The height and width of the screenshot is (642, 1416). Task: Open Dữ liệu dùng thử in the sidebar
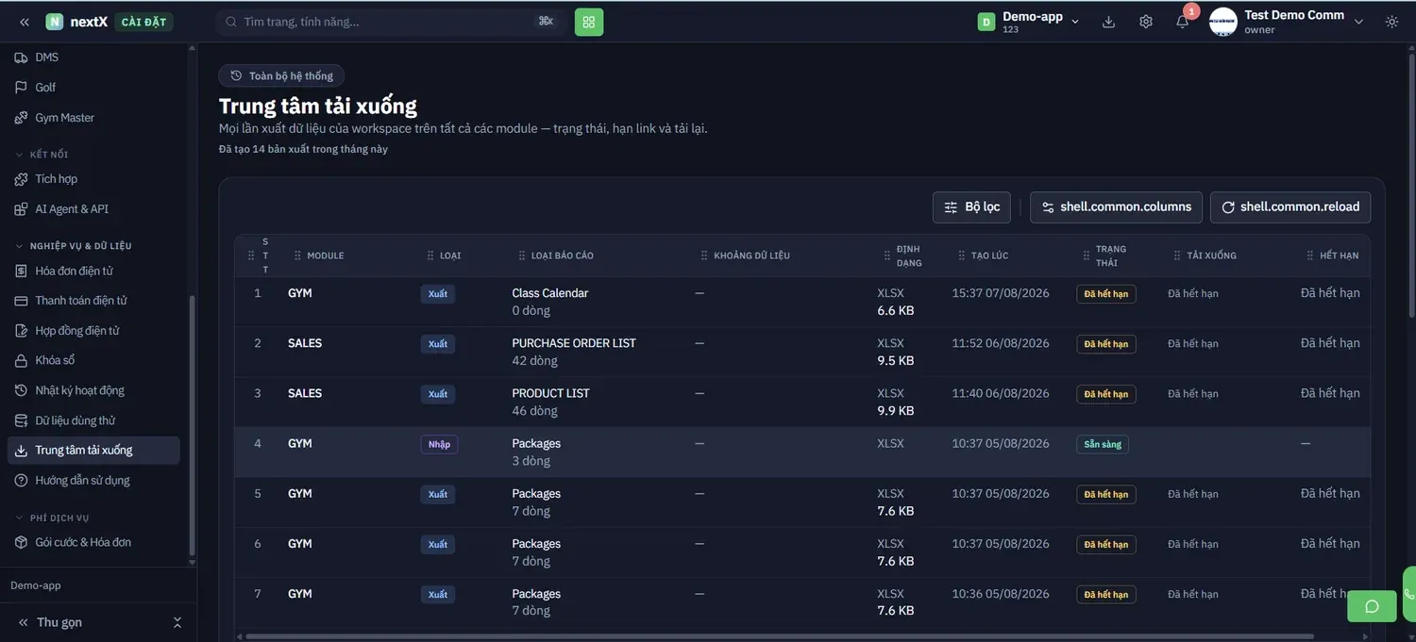[93, 420]
